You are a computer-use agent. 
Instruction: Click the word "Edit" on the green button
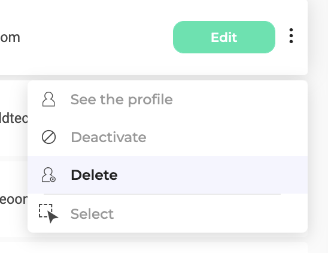tap(224, 38)
